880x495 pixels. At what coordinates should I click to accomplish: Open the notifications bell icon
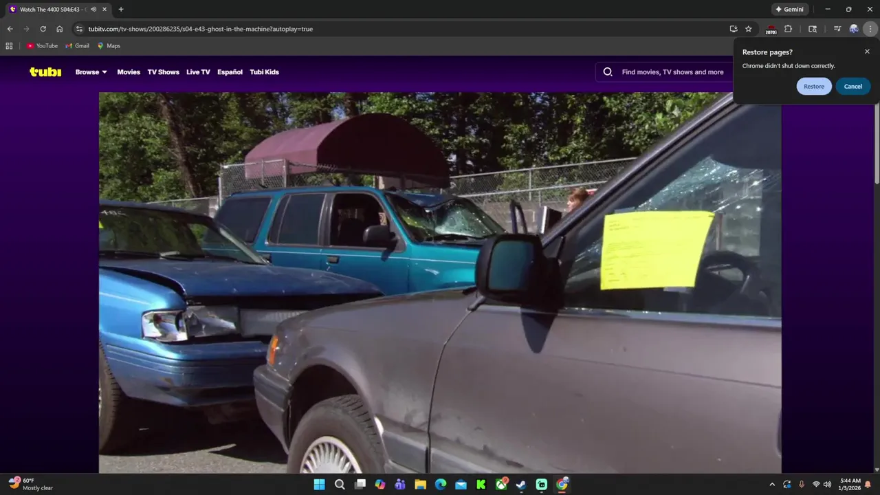868,485
